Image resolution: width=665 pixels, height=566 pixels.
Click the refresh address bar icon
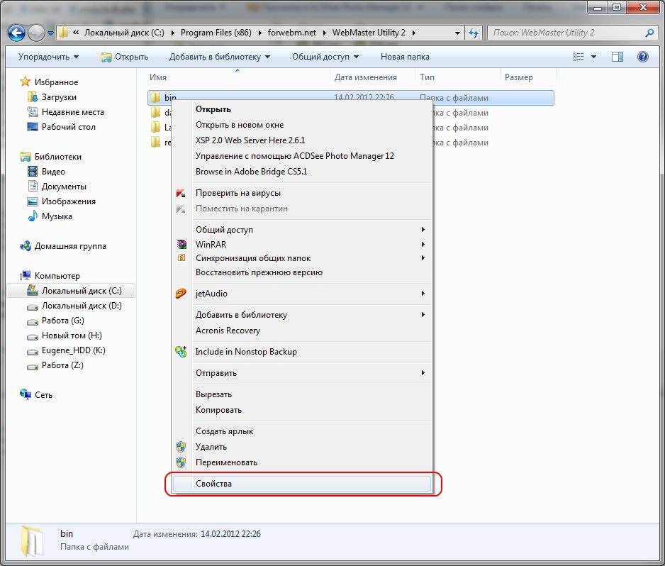[474, 33]
